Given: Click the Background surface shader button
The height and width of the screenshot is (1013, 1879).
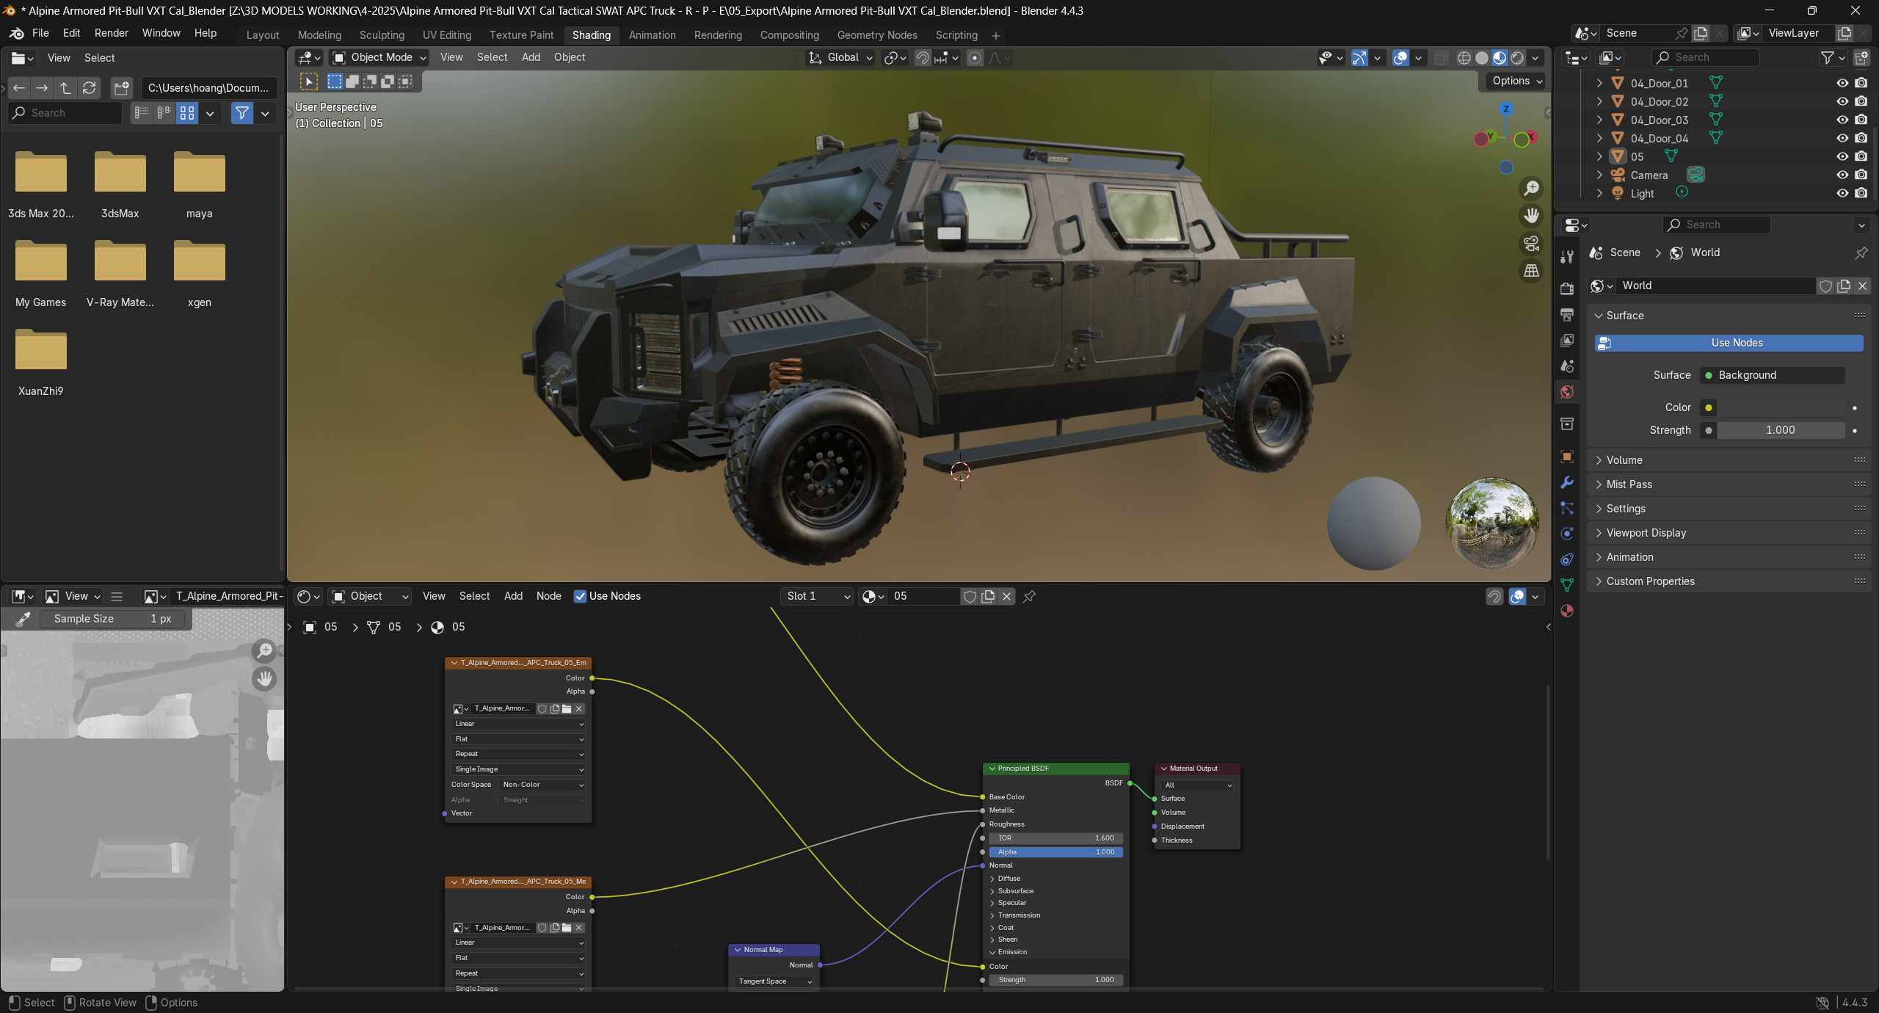Looking at the screenshot, I should pos(1773,375).
